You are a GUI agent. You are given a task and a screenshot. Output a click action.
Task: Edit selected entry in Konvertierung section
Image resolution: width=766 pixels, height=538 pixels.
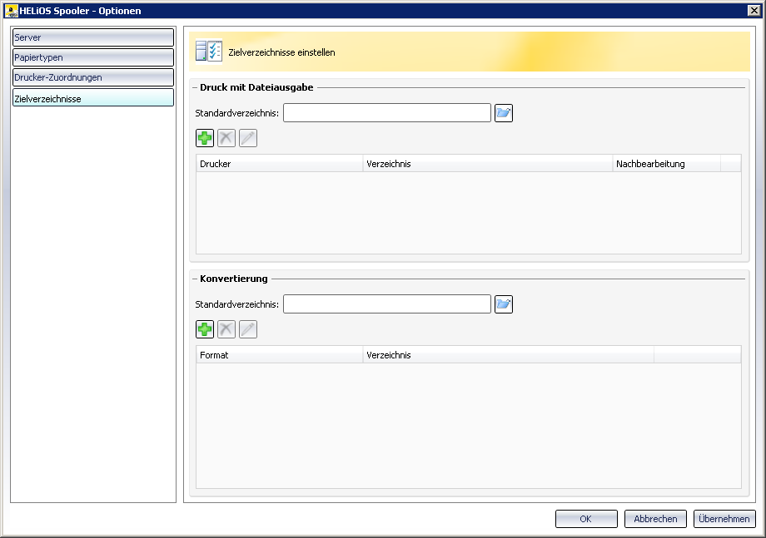point(247,329)
